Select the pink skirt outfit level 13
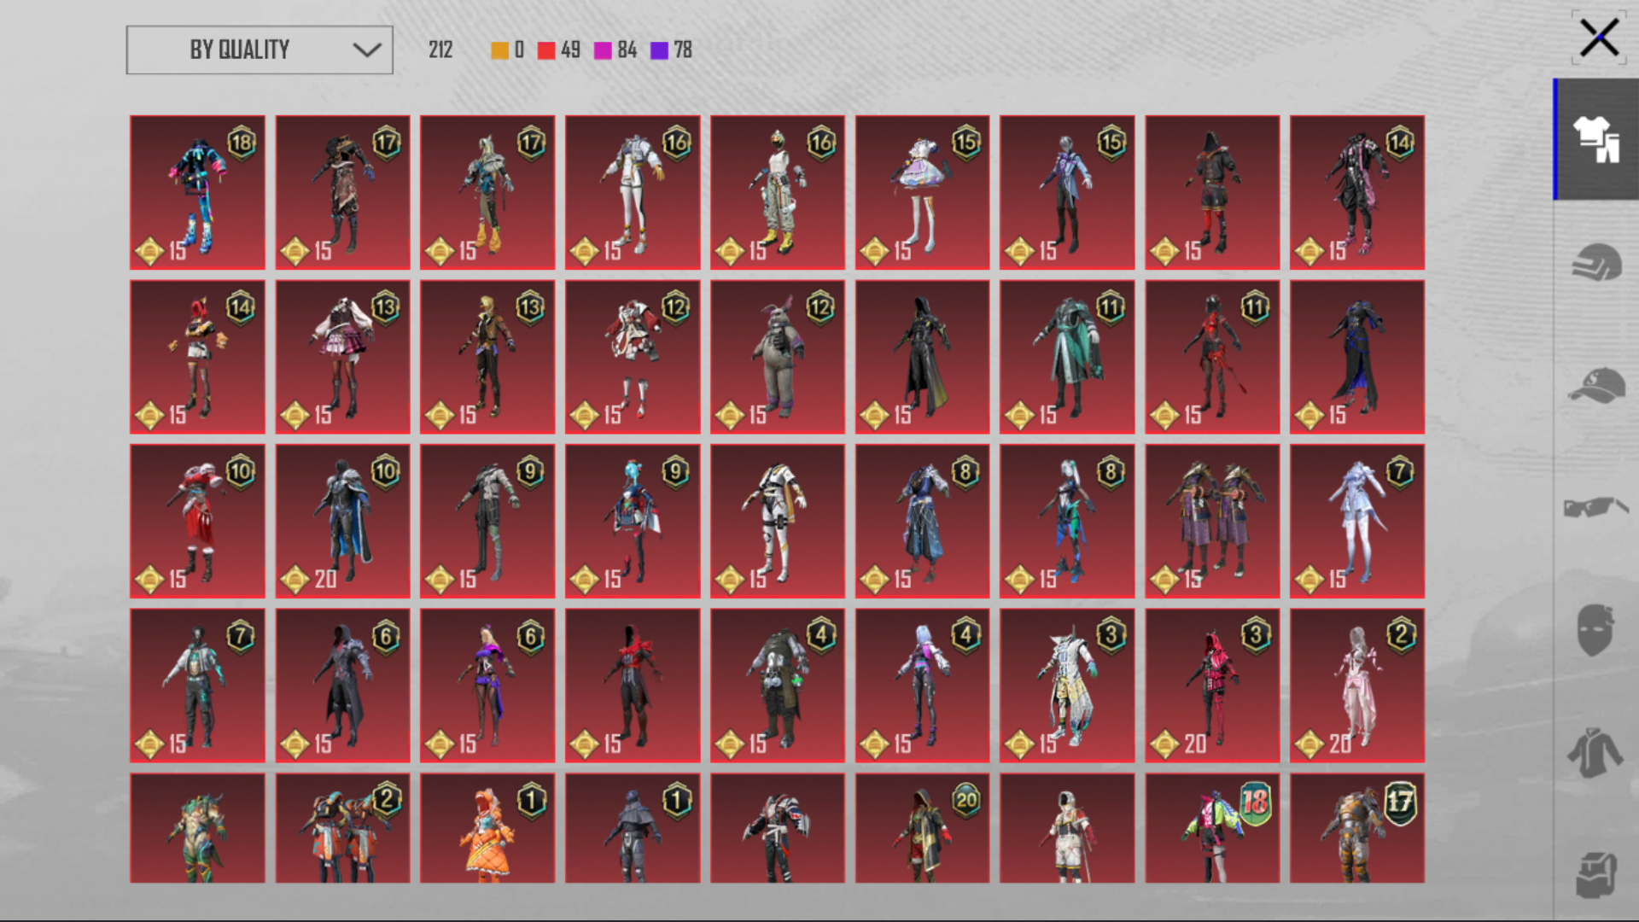 click(x=342, y=357)
